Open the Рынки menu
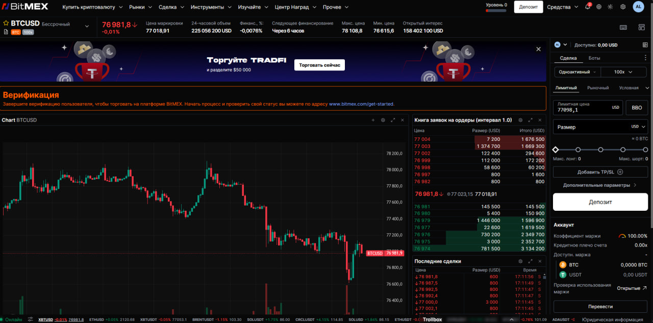 (140, 7)
